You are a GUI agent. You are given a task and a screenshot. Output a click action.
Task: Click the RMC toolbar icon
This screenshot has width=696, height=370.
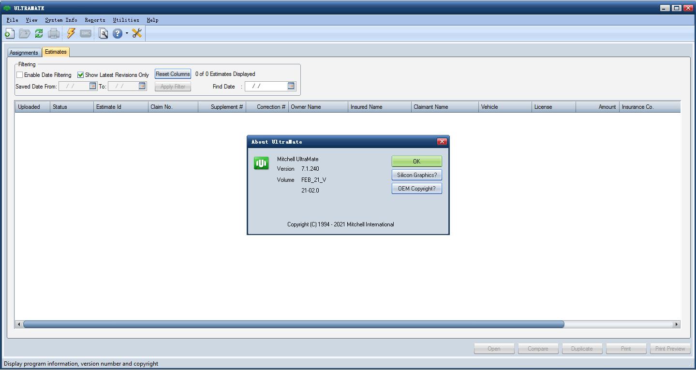pyautogui.click(x=86, y=33)
